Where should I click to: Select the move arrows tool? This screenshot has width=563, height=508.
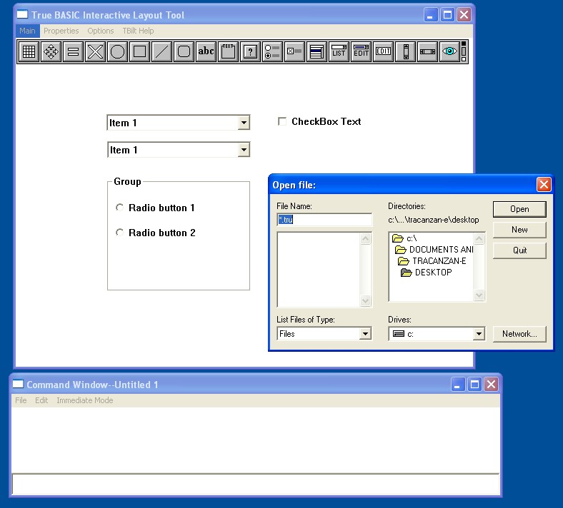[51, 52]
